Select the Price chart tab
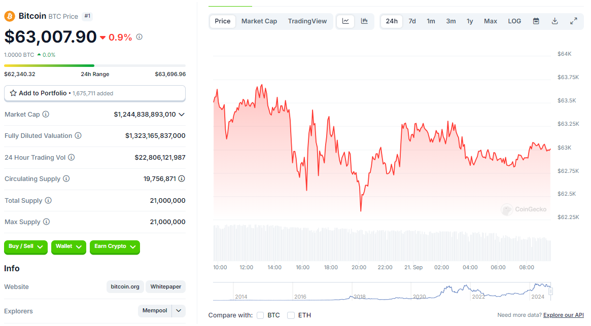The image size is (591, 326). point(222,21)
